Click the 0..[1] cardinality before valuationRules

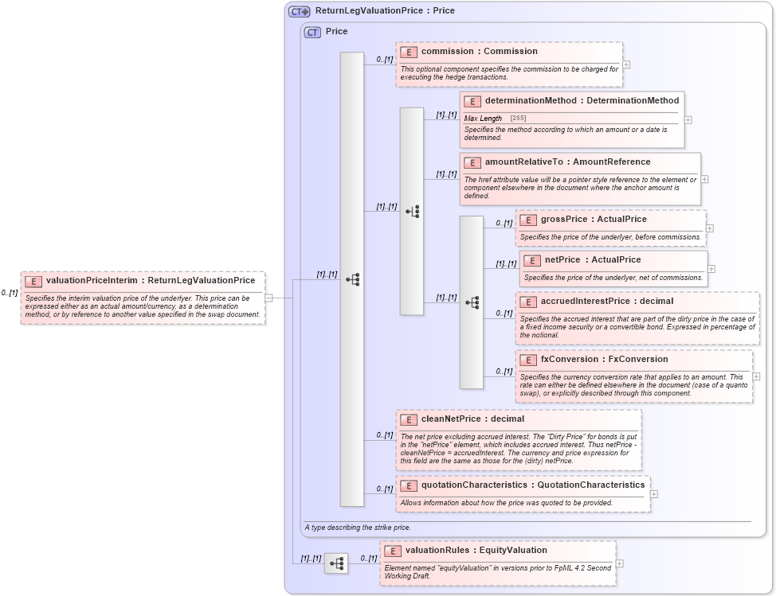coord(369,559)
